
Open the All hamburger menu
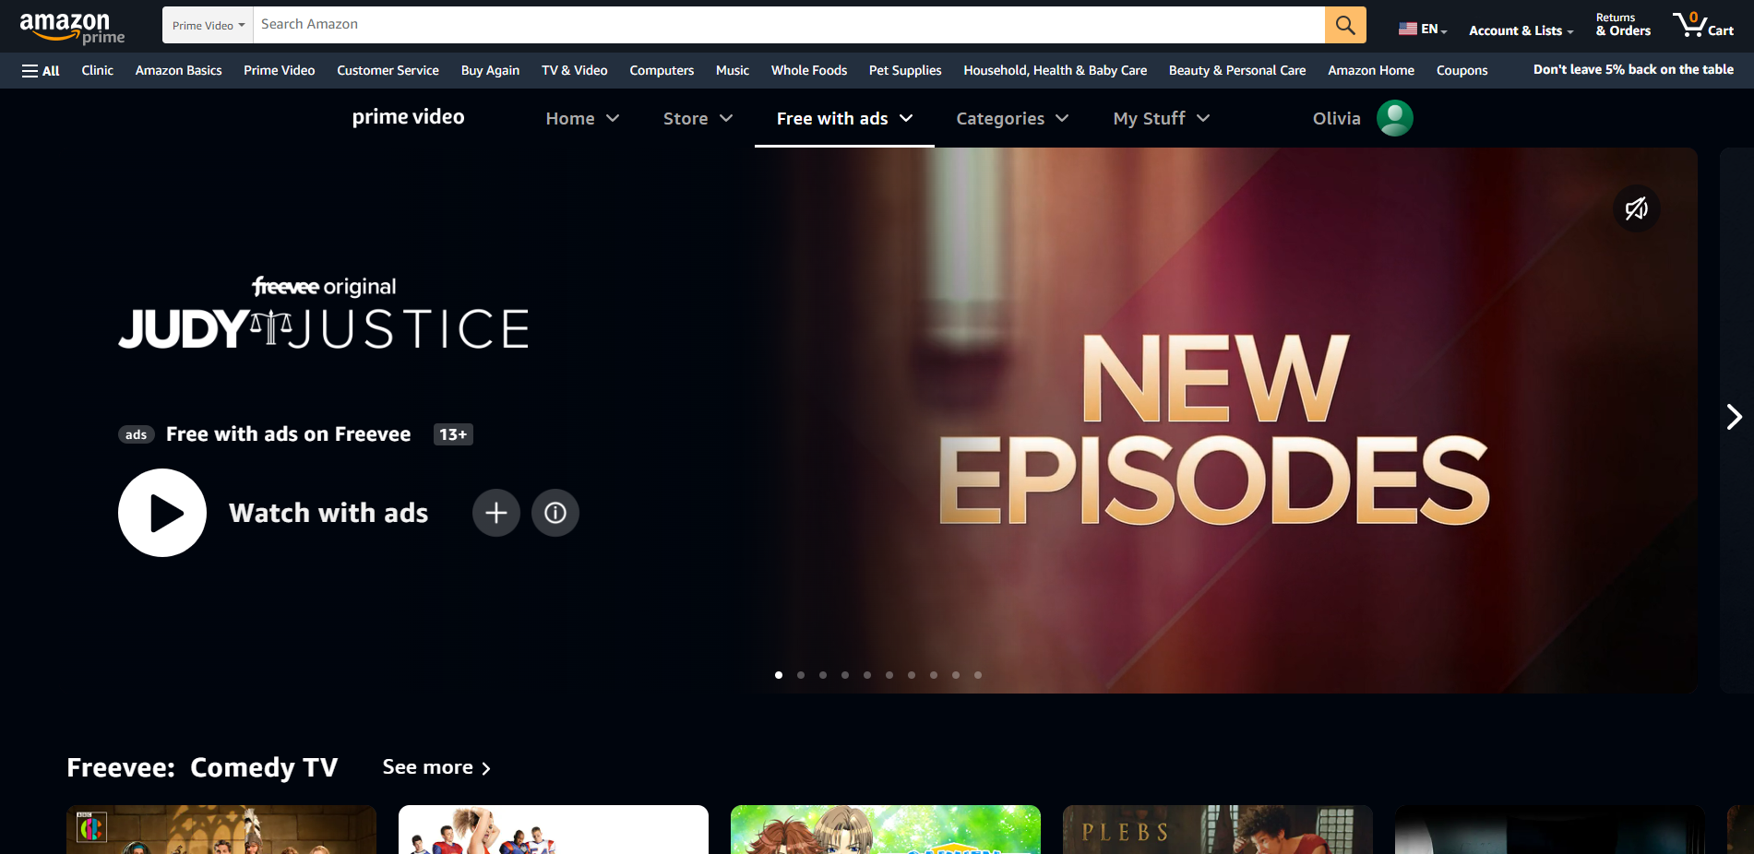pyautogui.click(x=41, y=71)
